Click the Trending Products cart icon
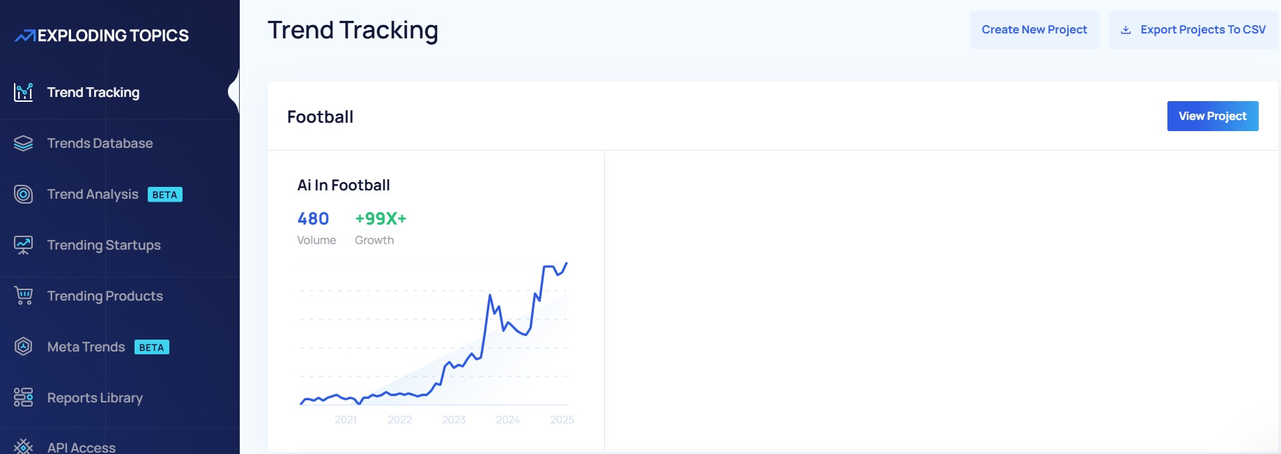Viewport: 1281px width, 454px height. 23,296
